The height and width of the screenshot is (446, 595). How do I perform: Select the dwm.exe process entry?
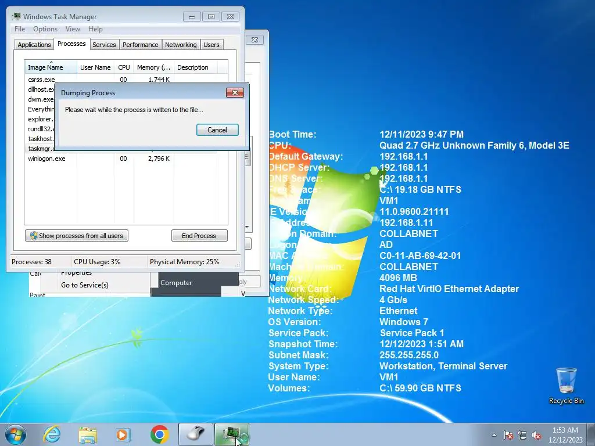41,99
